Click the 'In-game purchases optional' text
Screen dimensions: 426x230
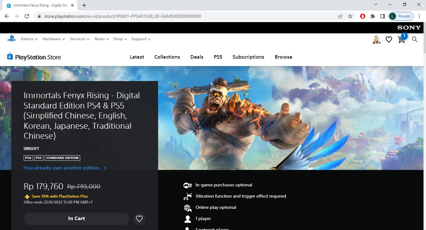coord(224,185)
